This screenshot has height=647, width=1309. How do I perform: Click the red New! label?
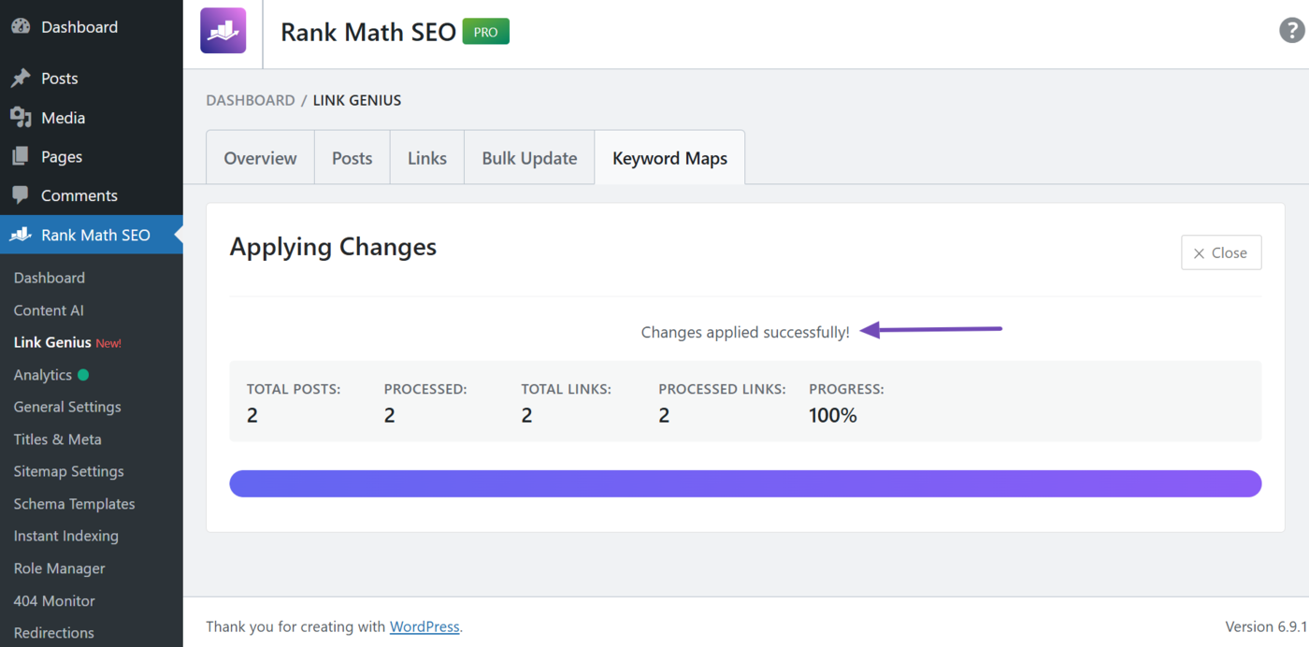point(108,343)
